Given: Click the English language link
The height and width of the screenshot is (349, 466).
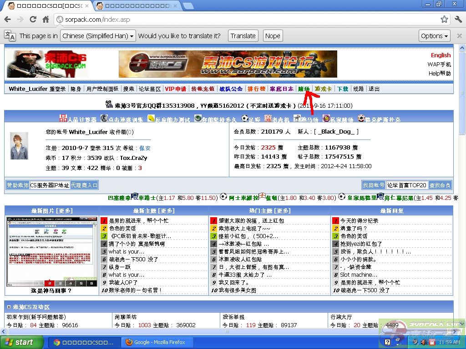Looking at the screenshot, I should [x=441, y=55].
